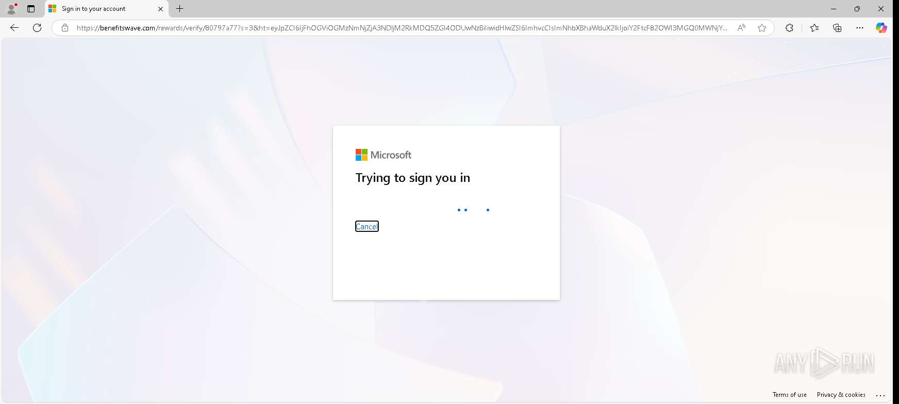Viewport: 899px width, 404px height.
Task: Minimize the browser window
Action: 834,9
